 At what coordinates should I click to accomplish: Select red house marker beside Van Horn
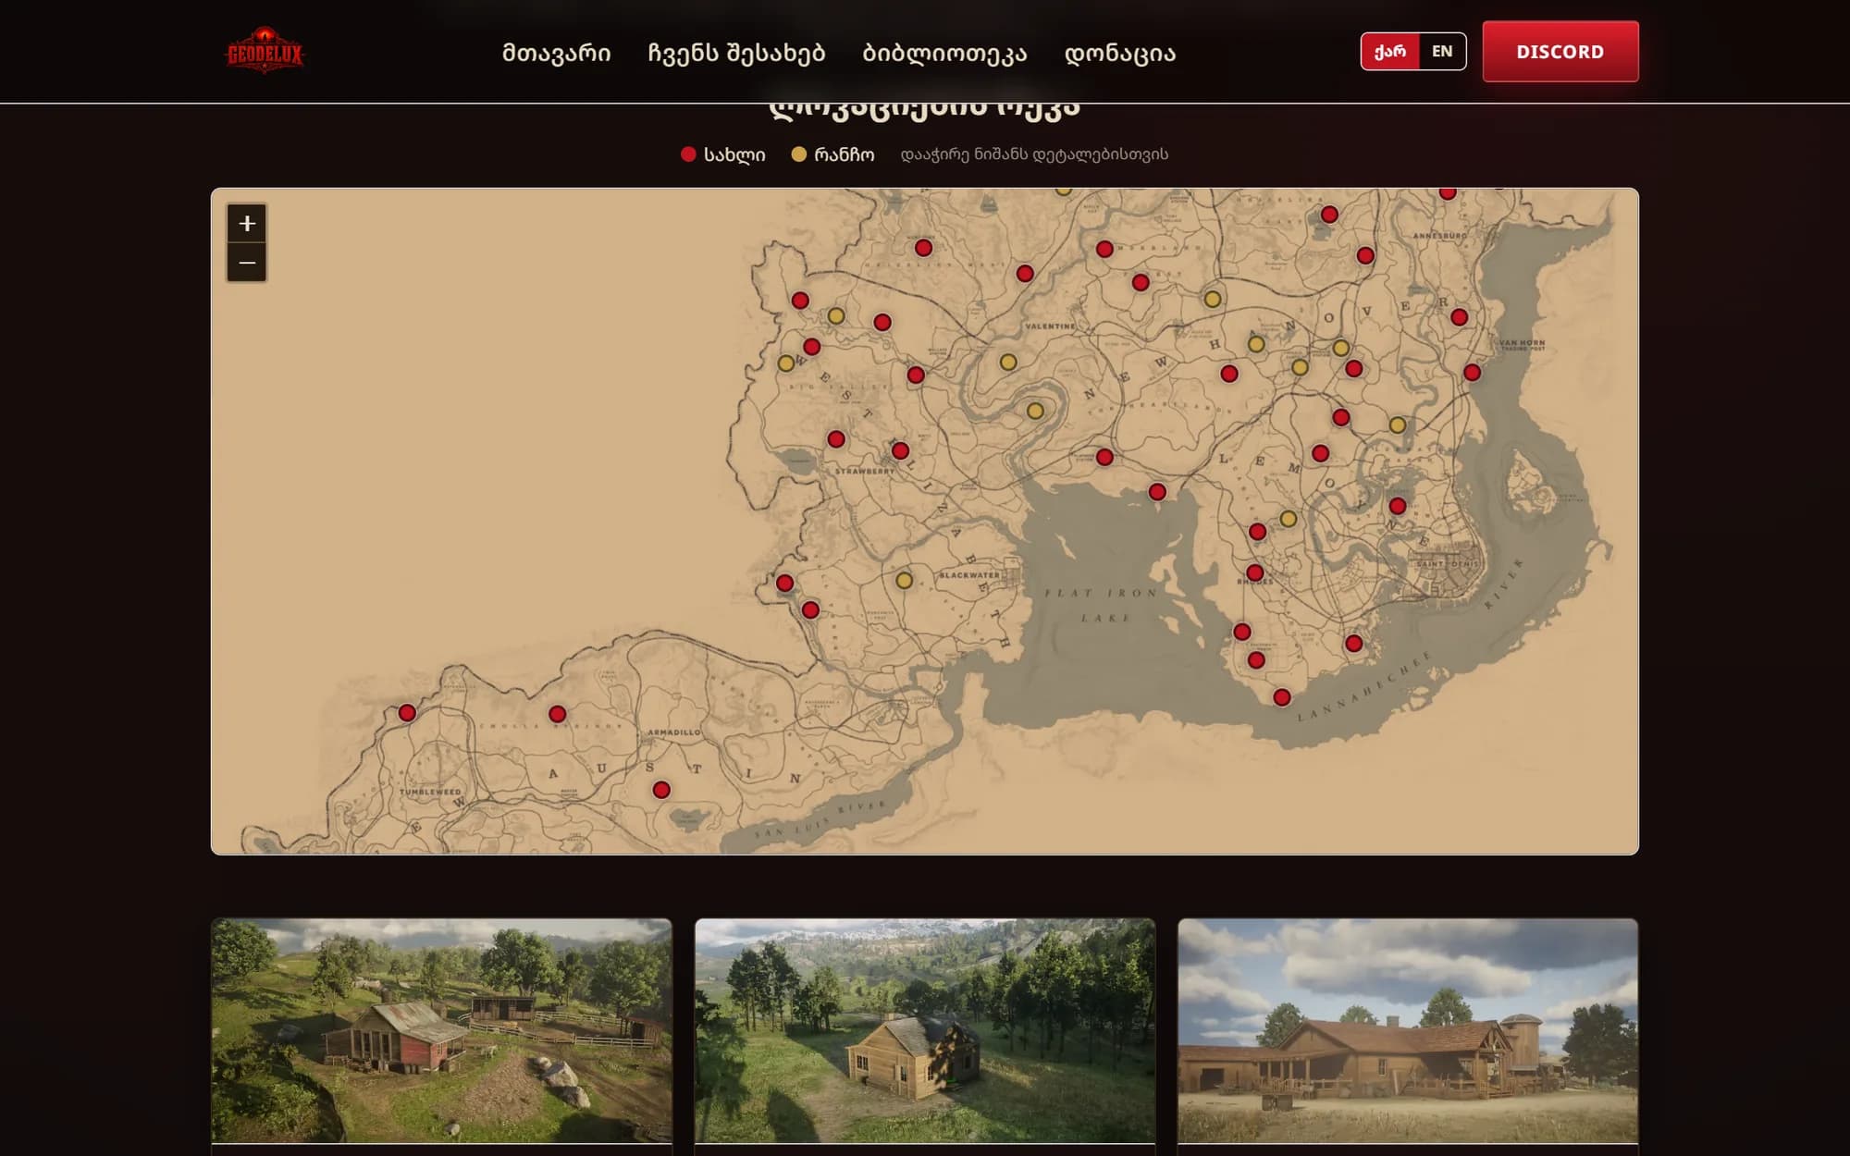[1472, 373]
